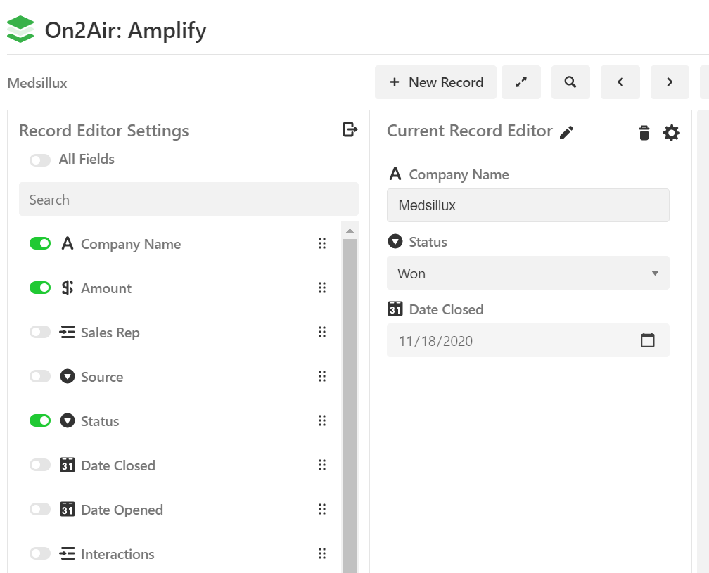Go to previous record with left chevron
The image size is (709, 573).
coord(620,82)
